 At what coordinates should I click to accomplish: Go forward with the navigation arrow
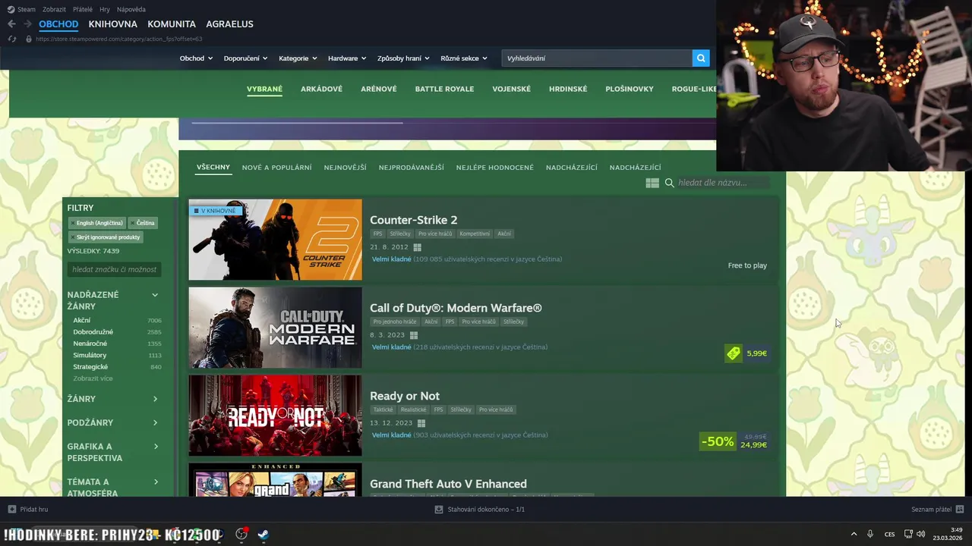point(27,24)
